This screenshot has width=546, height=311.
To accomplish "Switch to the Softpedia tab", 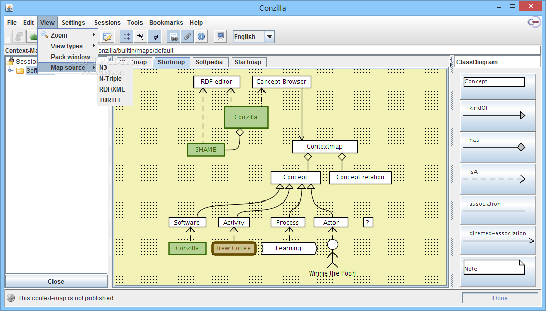I will point(209,62).
